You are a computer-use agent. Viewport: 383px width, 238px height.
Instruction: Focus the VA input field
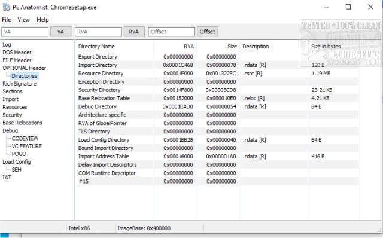coord(25,32)
